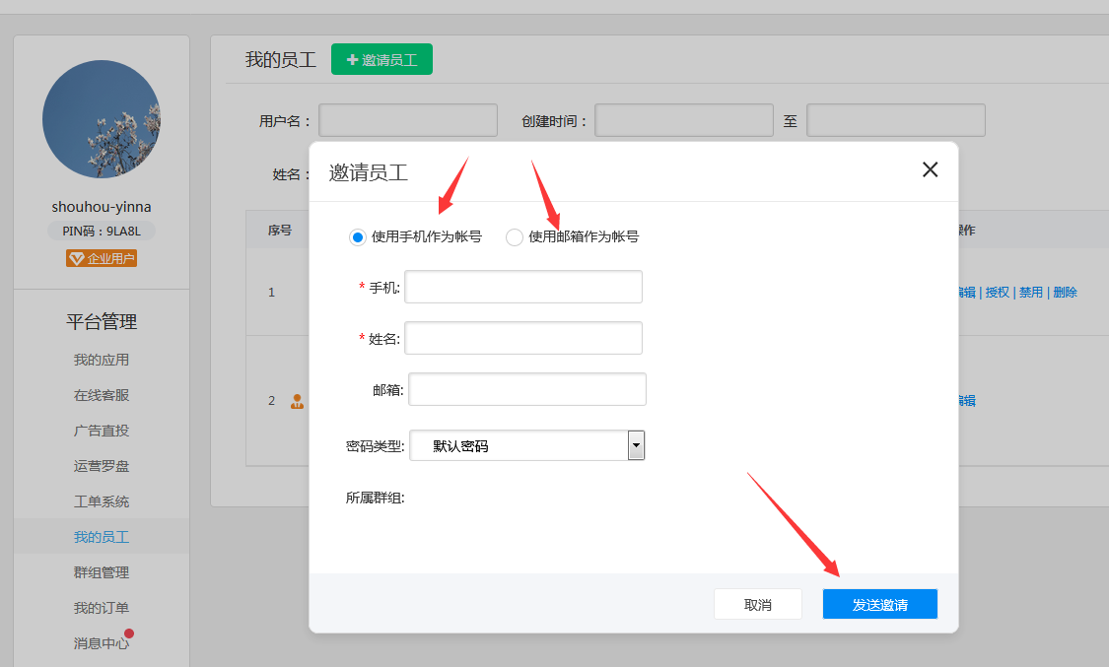Viewport: 1109px width, 667px height.
Task: Click the profile avatar picture
Action: click(x=102, y=119)
